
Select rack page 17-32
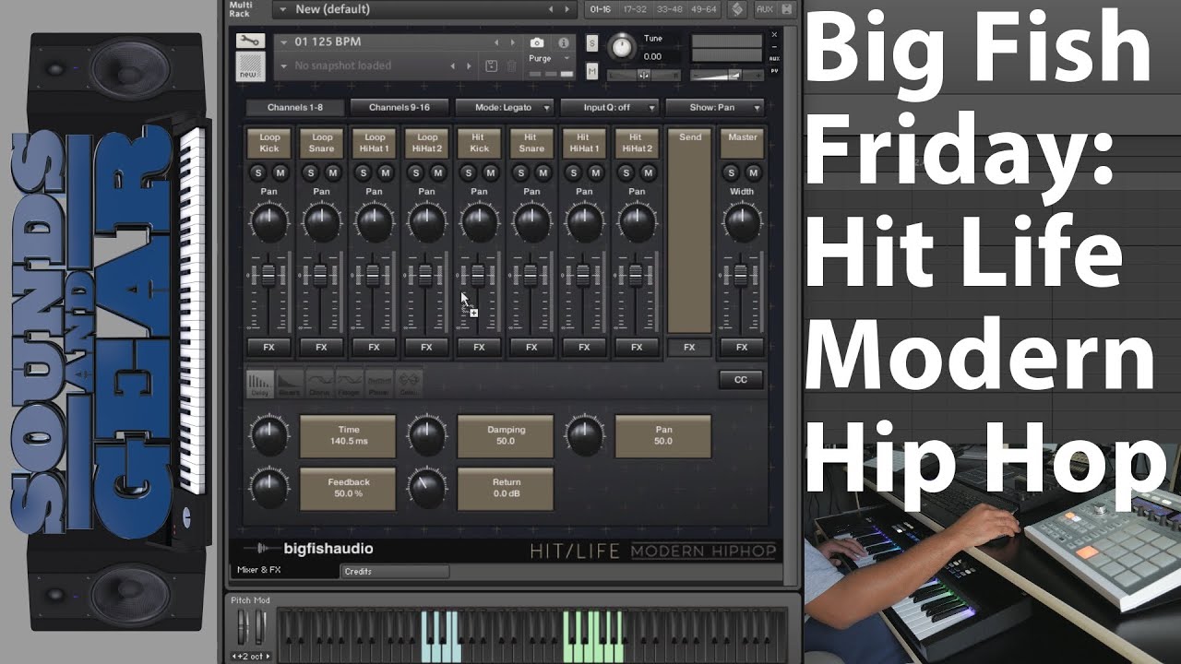(x=634, y=9)
